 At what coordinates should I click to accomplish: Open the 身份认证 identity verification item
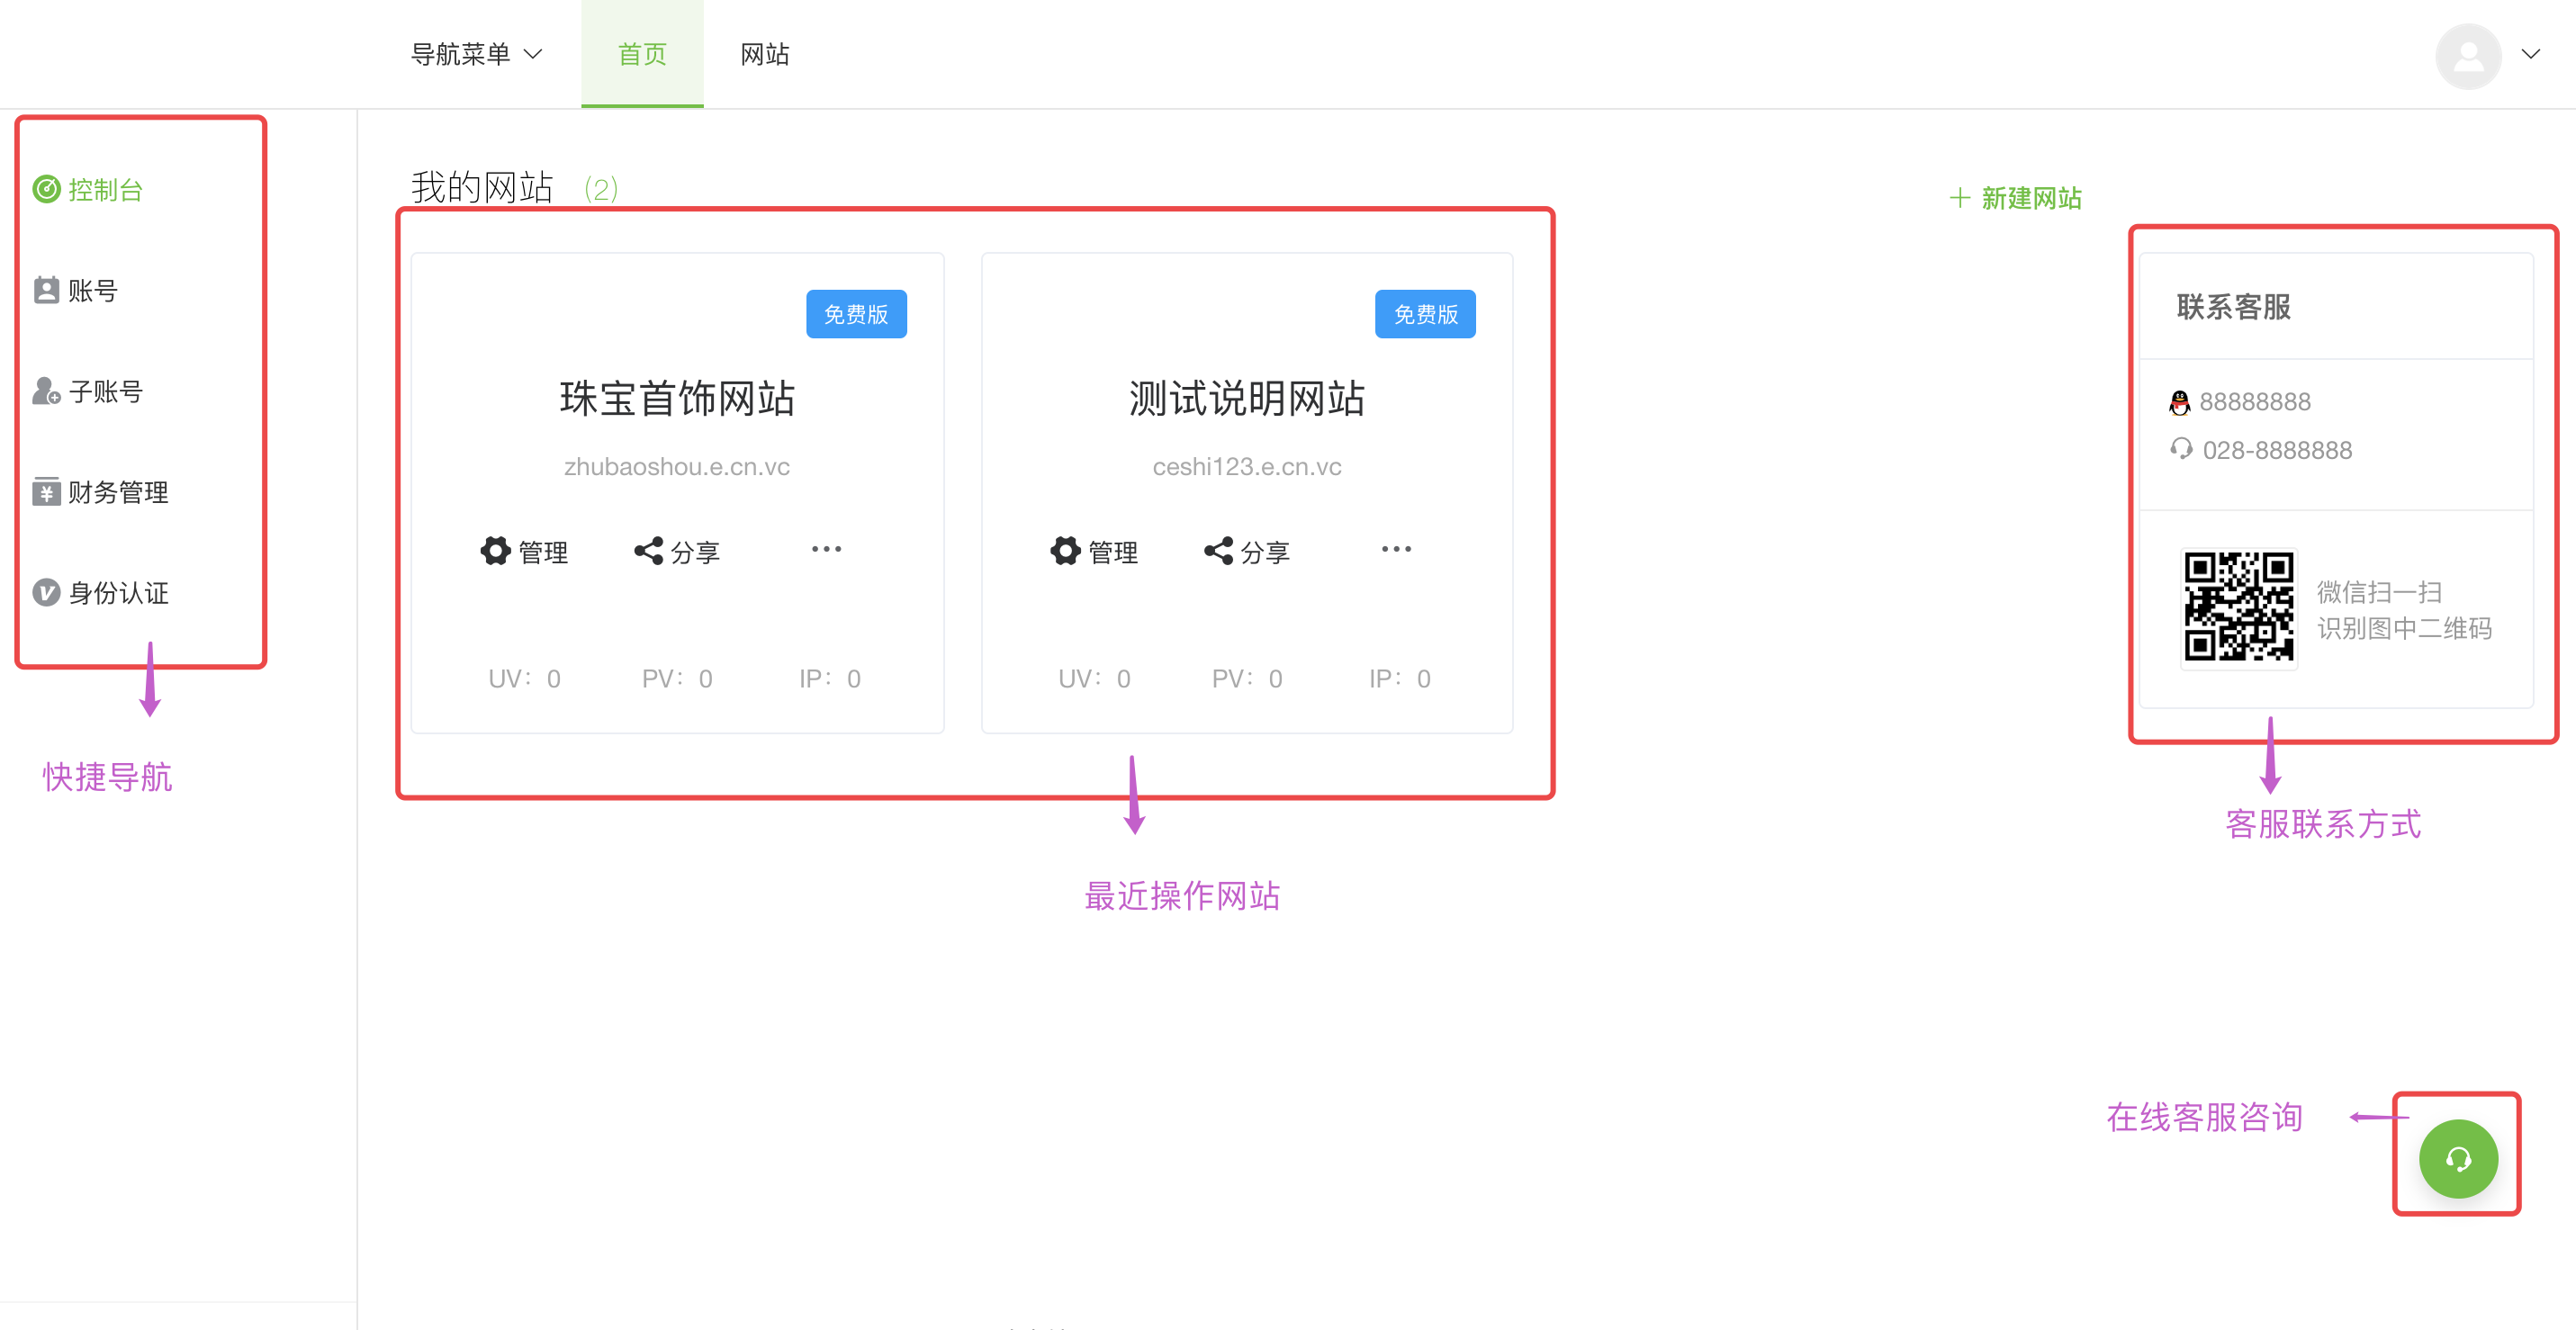point(100,593)
